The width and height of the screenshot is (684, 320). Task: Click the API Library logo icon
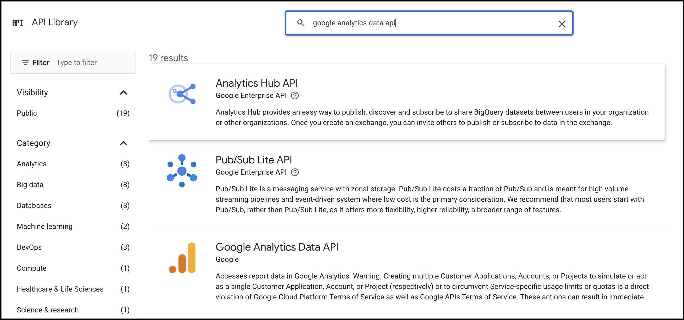pos(18,23)
